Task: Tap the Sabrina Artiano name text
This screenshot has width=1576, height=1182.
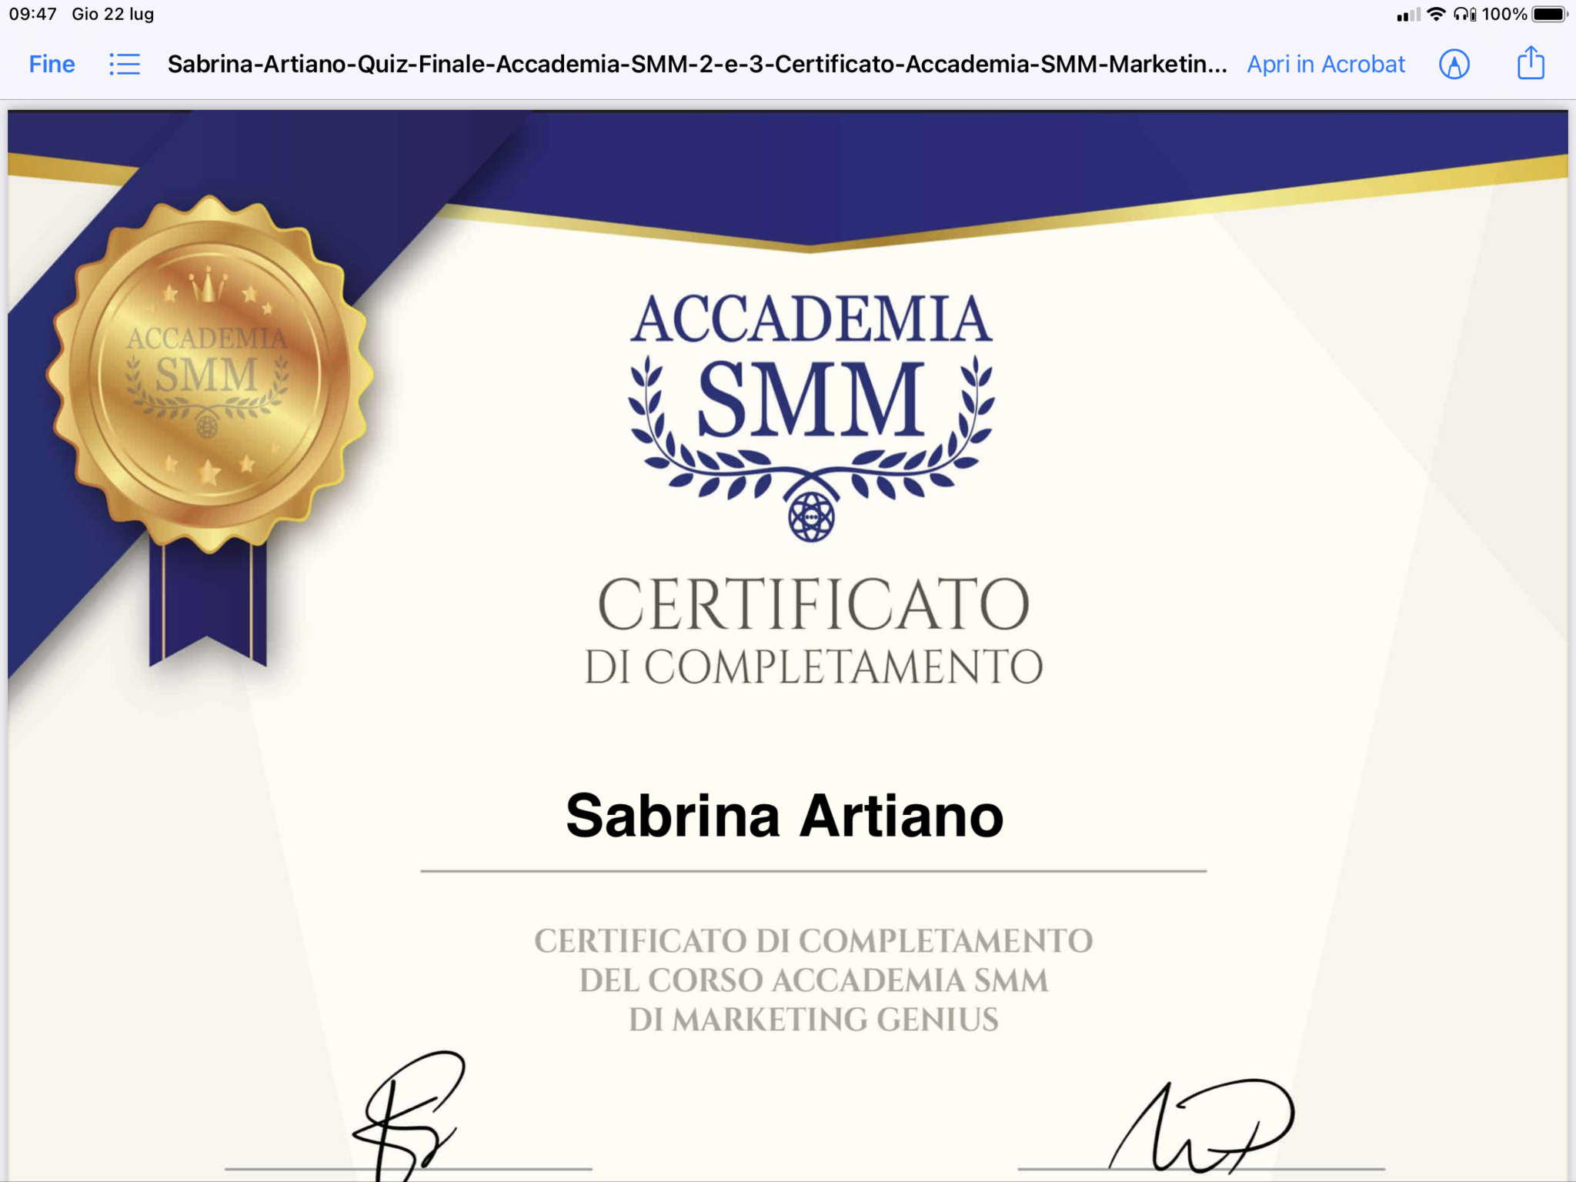Action: [784, 816]
